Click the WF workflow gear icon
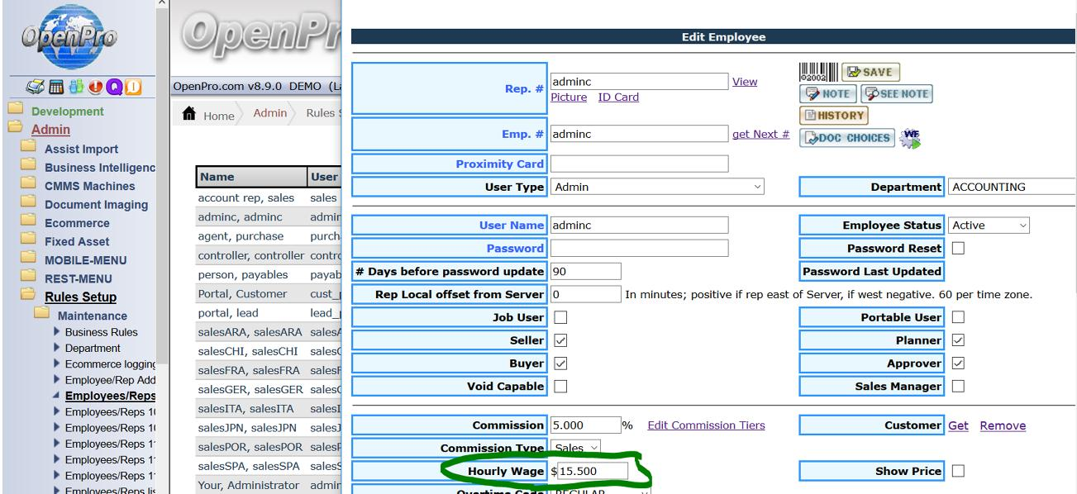The width and height of the screenshot is (1077, 494). click(x=910, y=137)
